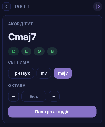Click the Cmaj7 chord name heading
Screen dimensions: 105x127
click(x=22, y=37)
